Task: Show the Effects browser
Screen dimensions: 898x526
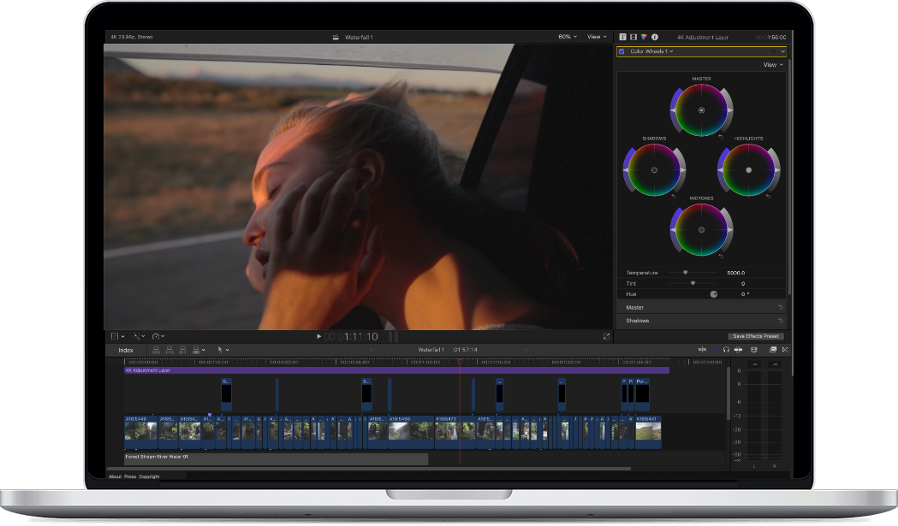Action: [772, 350]
